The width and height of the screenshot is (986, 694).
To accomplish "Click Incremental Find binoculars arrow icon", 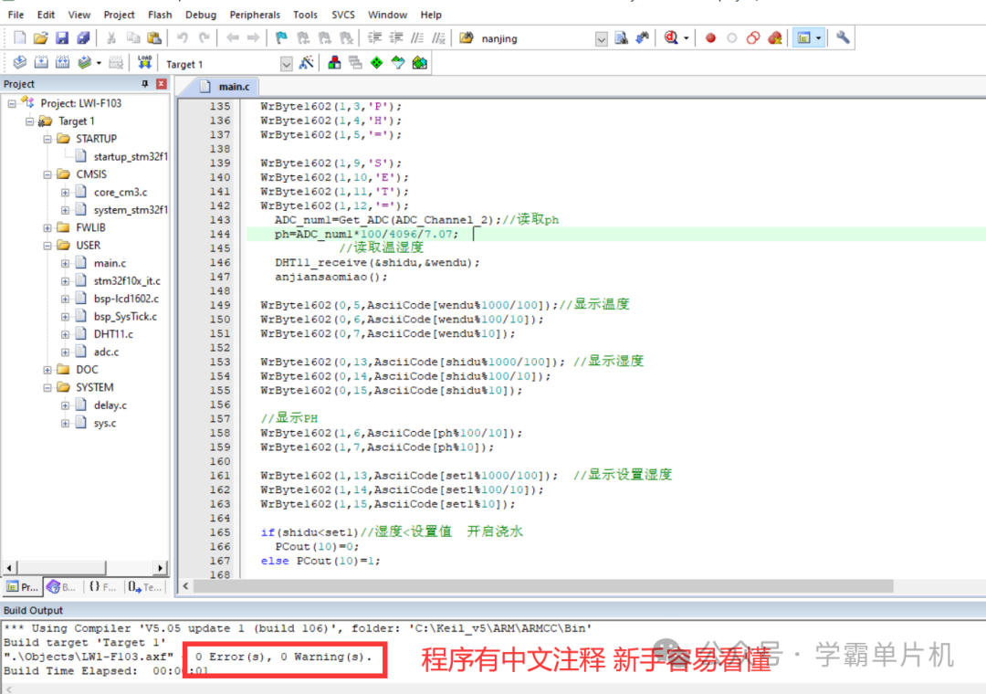I will coord(642,37).
